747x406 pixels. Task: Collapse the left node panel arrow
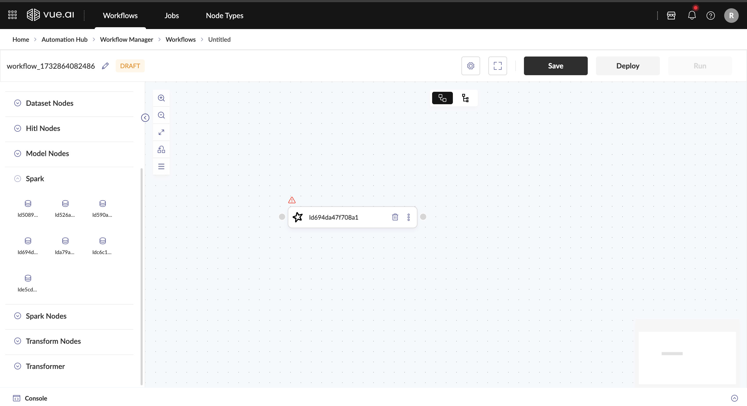(x=145, y=118)
